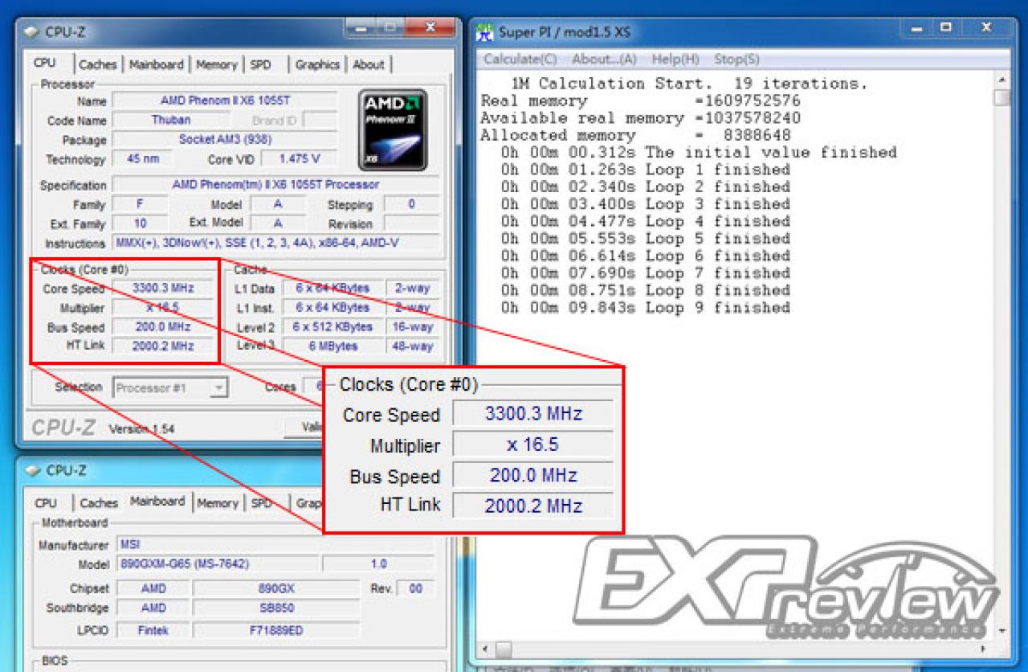The image size is (1028, 672).
Task: Click the Ext. Family value 10
Action: pos(141,223)
